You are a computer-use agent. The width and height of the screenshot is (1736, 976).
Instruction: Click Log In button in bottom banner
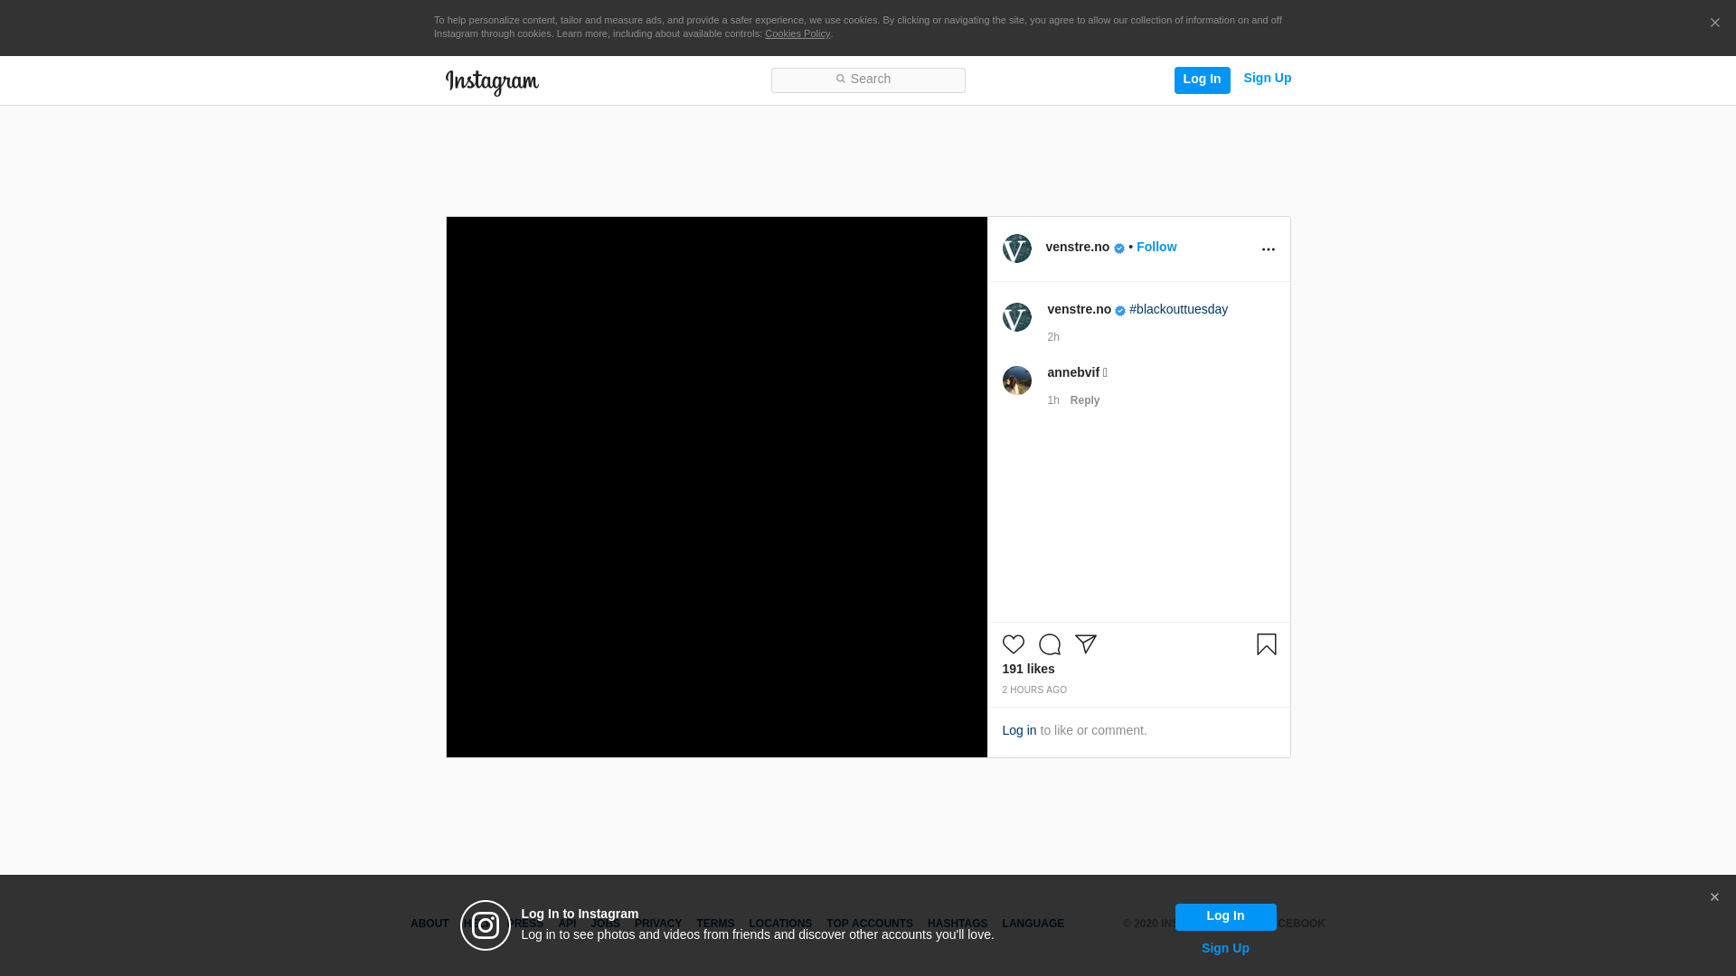(1225, 916)
